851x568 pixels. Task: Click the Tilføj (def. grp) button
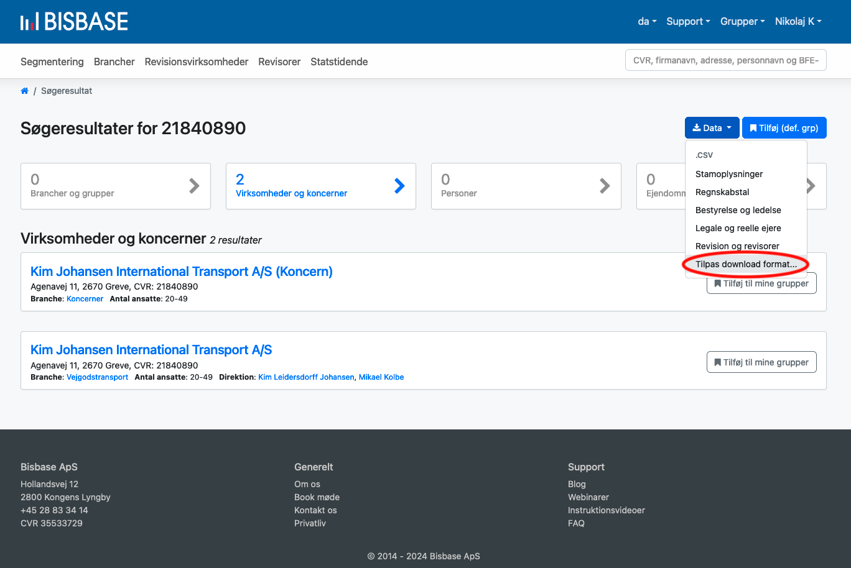pos(784,128)
